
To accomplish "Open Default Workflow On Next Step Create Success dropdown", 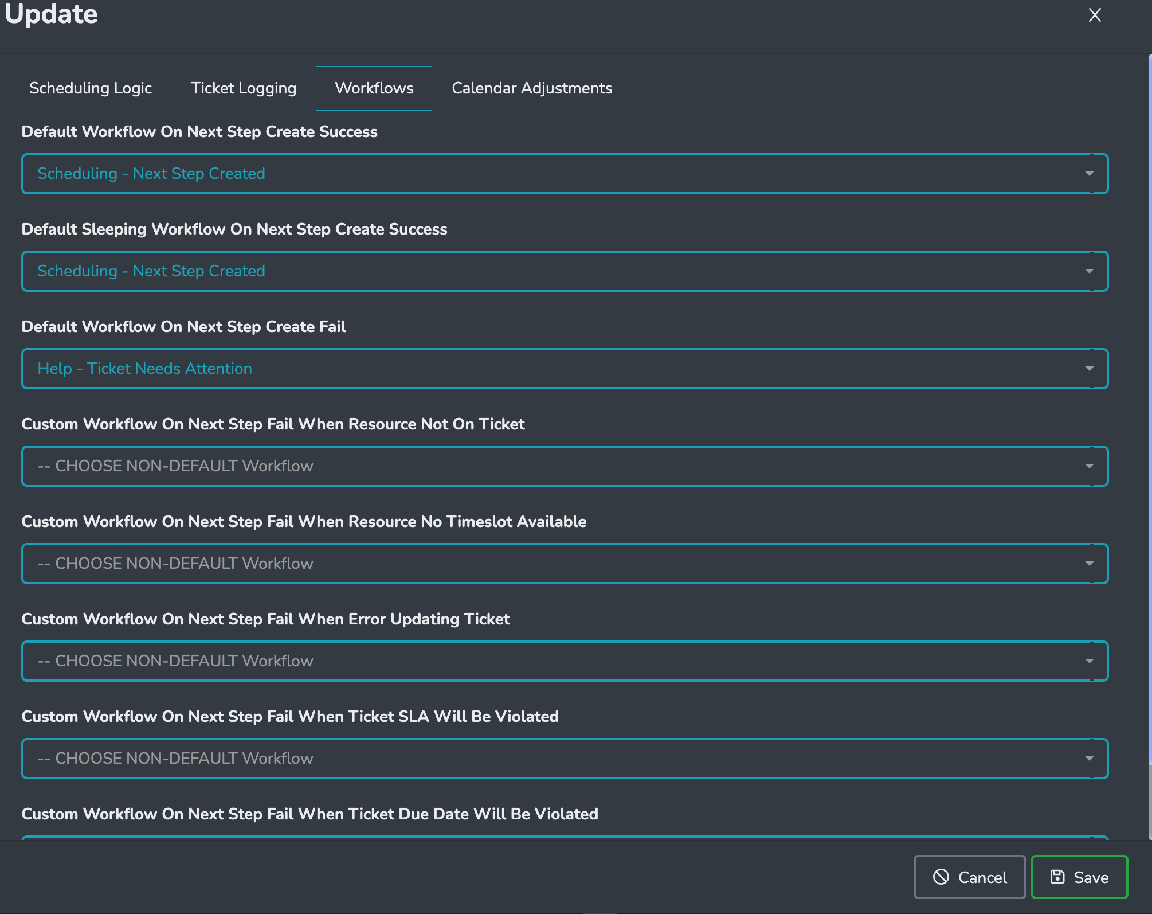I will (565, 174).
